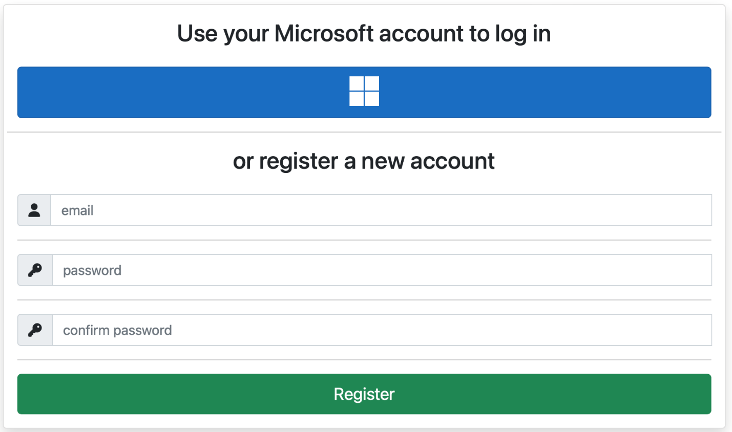Click the "password" placeholder in the second field
Image resolution: width=732 pixels, height=432 pixels.
[92, 270]
